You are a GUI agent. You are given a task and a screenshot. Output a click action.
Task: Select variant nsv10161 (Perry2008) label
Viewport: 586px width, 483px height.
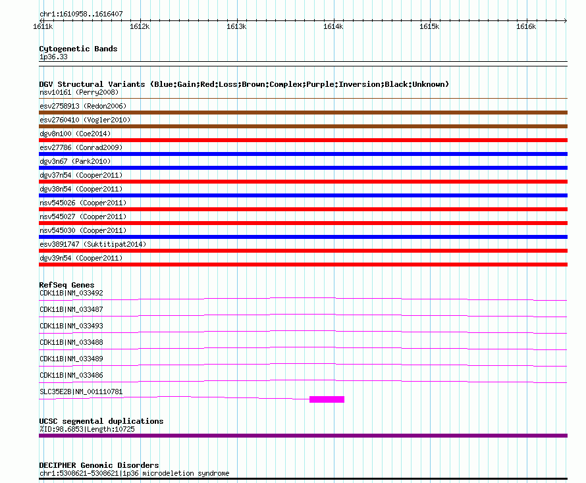(79, 92)
